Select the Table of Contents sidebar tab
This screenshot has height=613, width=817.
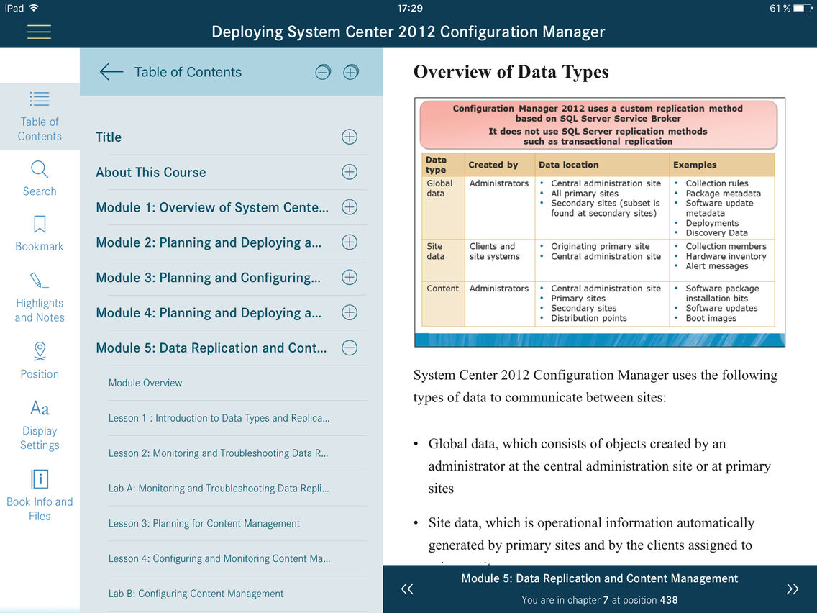coord(40,116)
